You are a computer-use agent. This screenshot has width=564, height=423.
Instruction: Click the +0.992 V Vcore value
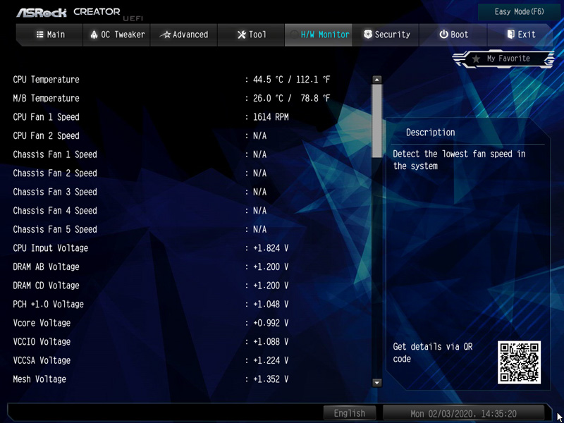point(271,323)
